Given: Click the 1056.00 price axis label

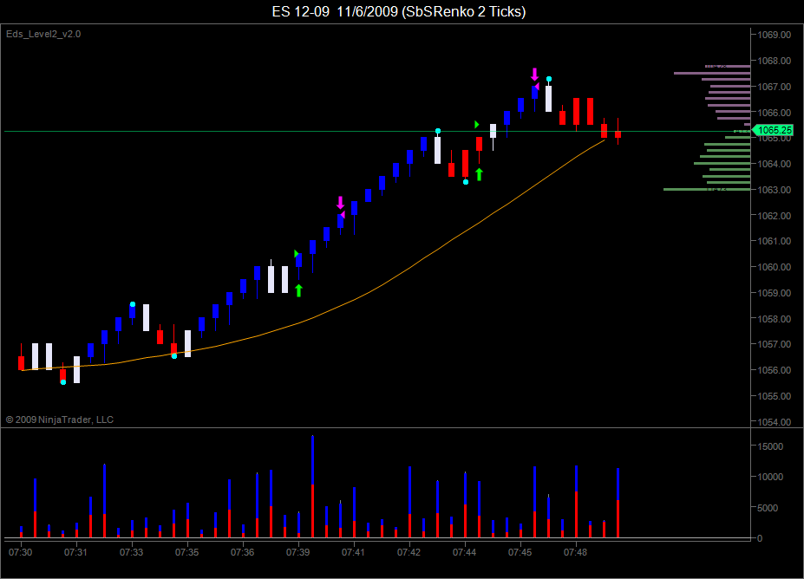Looking at the screenshot, I should point(775,370).
